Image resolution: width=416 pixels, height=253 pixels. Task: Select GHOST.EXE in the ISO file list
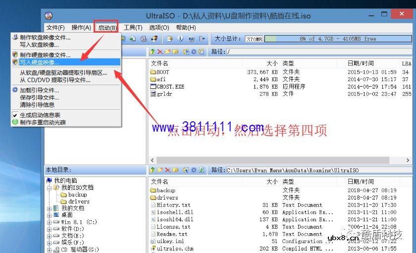(167, 87)
